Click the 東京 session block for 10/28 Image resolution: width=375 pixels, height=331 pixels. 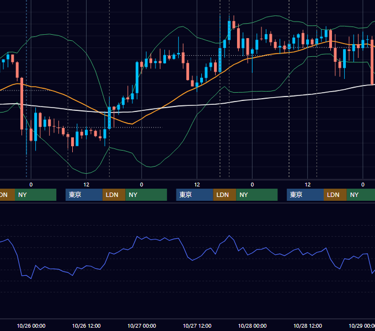[x=305, y=195]
